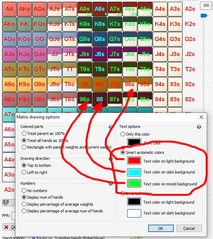
Task: Select 87s hand cell
Action: point(115,100)
